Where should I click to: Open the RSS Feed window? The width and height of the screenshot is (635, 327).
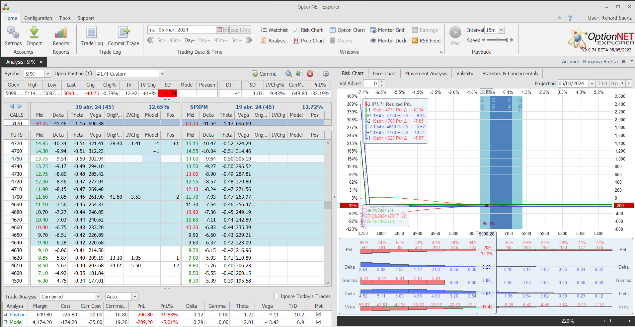(426, 40)
